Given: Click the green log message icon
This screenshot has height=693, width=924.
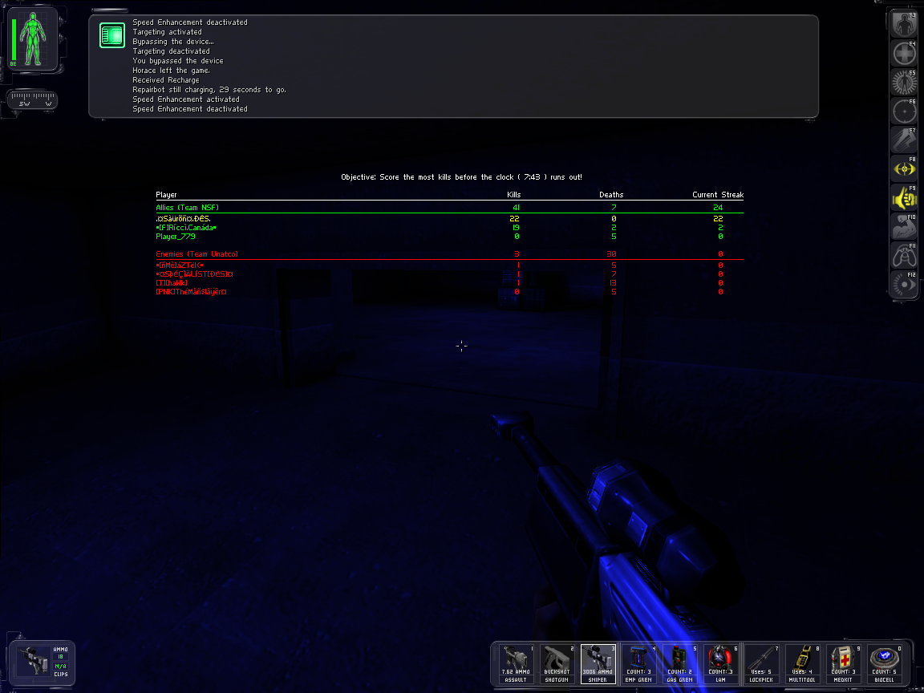Looking at the screenshot, I should click(x=112, y=34).
